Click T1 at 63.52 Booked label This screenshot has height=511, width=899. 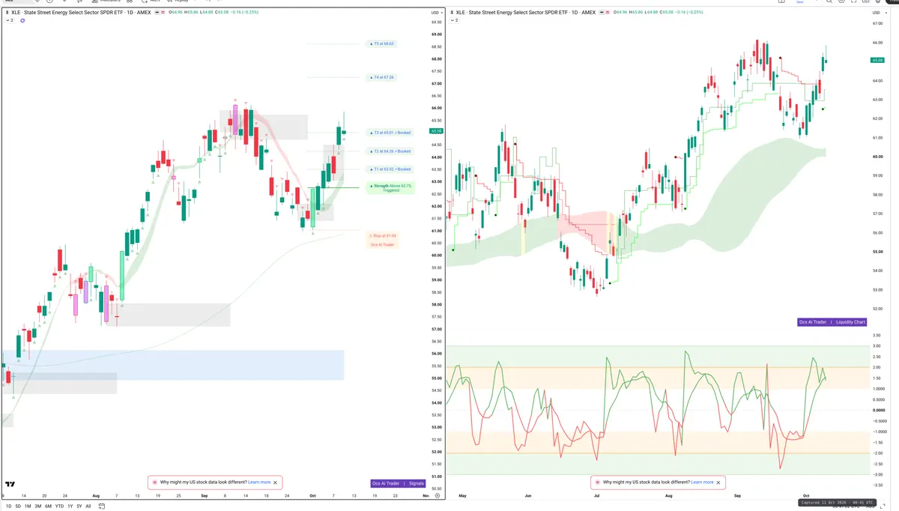coord(389,169)
